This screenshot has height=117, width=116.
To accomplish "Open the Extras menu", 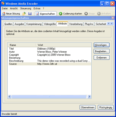I will click(x=37, y=8).
